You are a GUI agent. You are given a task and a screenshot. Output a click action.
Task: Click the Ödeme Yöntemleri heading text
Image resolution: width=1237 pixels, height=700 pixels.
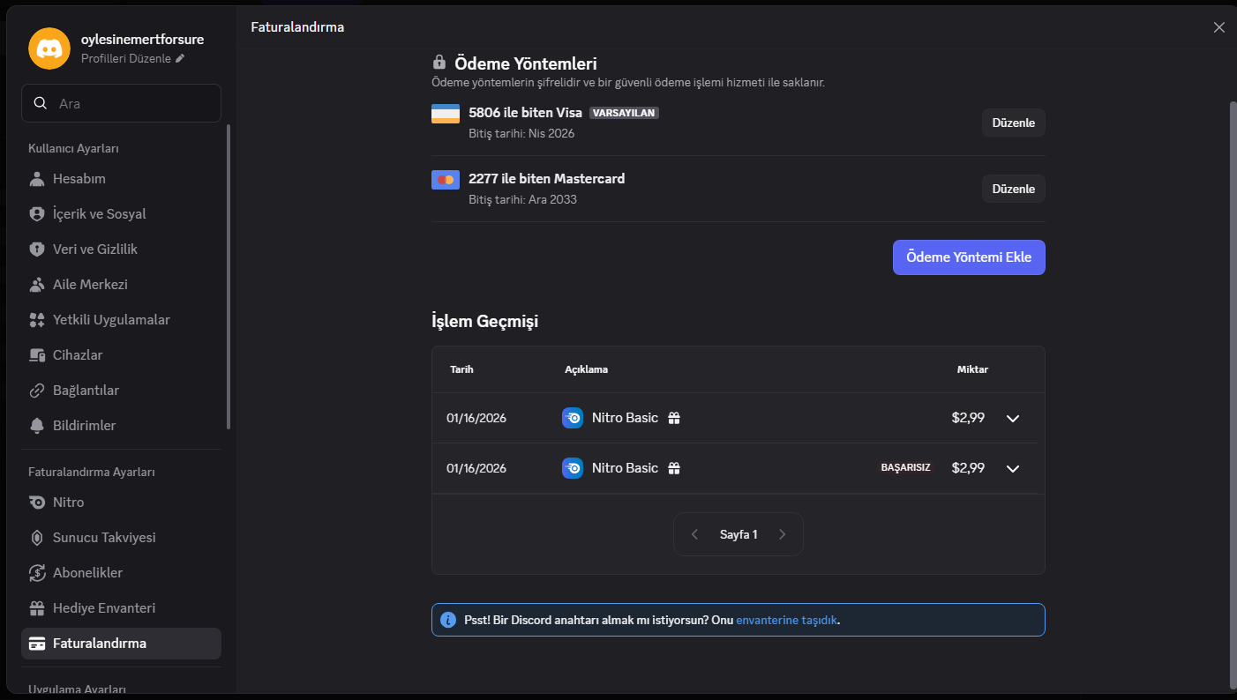526,63
